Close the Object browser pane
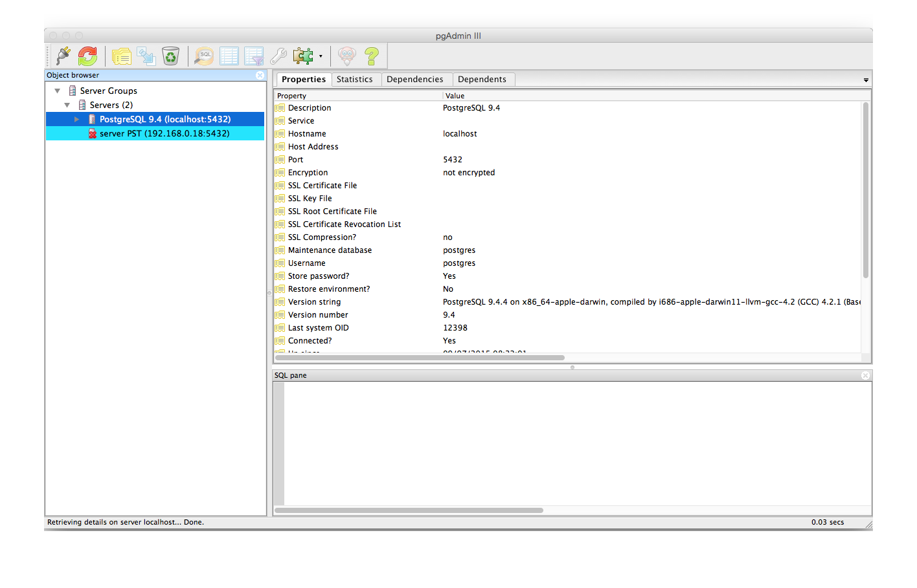 coord(260,76)
